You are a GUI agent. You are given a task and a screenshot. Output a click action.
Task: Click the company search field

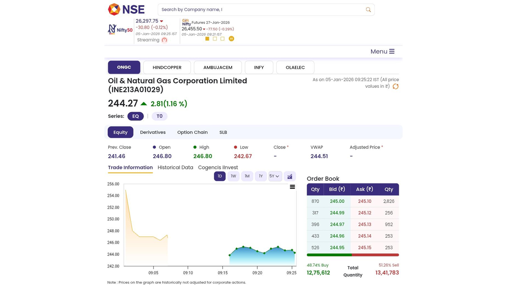[x=260, y=10]
